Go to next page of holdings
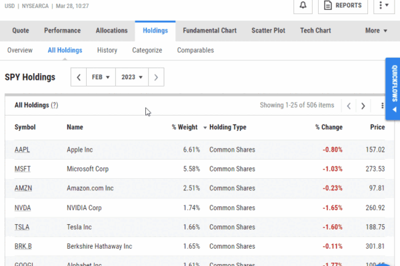400x266 pixels. pyautogui.click(x=363, y=106)
